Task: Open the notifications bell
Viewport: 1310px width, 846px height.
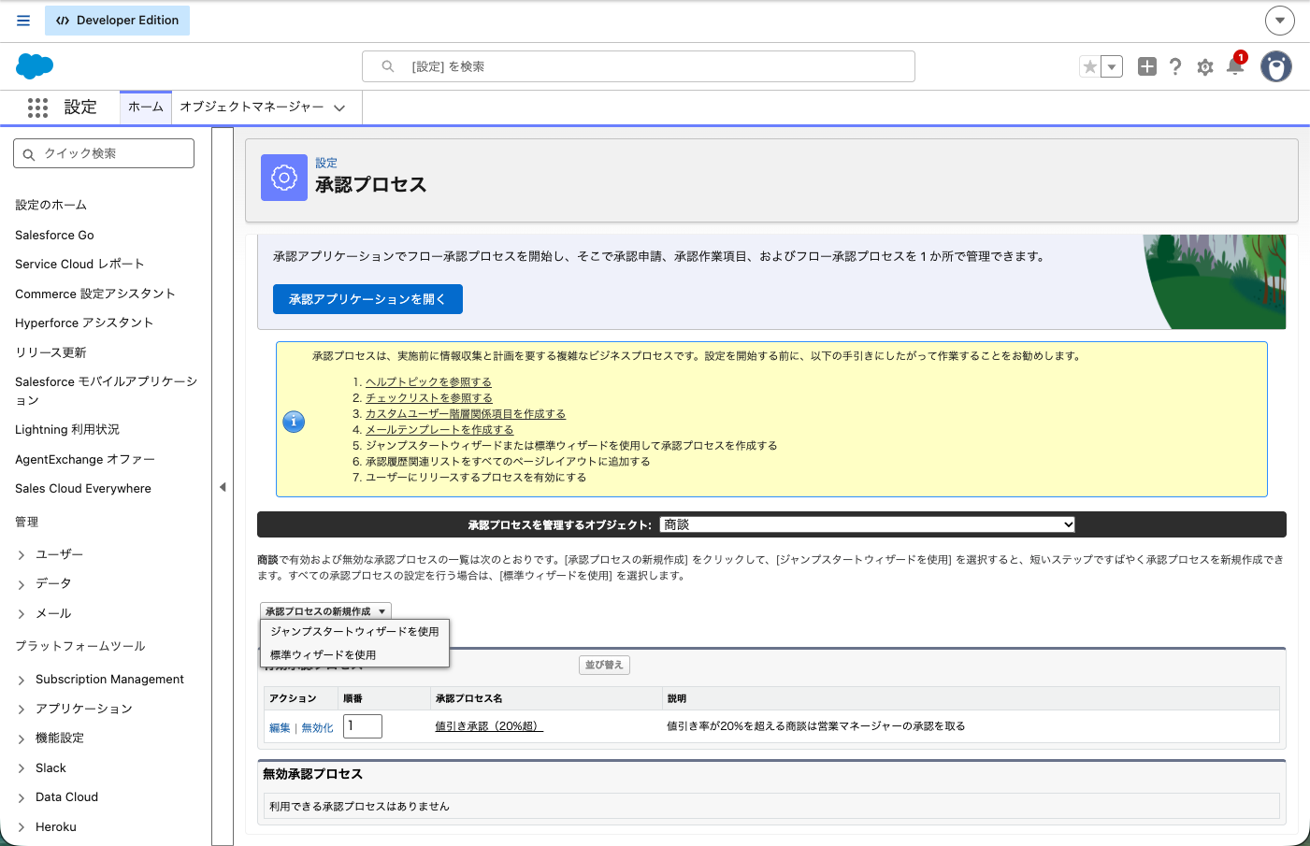Action: pyautogui.click(x=1235, y=65)
